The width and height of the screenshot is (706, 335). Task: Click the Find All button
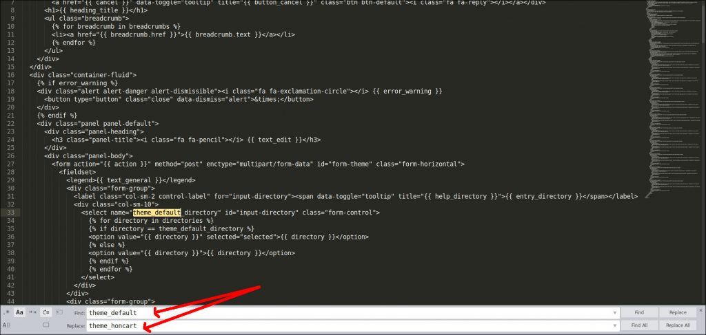pos(639,325)
